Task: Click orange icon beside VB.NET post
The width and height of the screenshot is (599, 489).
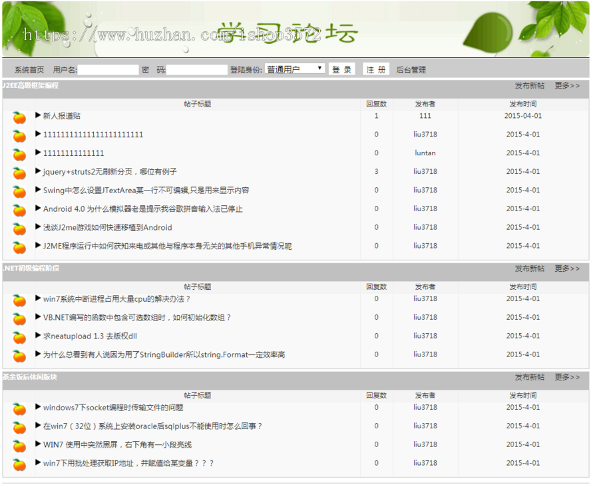Action: pyautogui.click(x=19, y=319)
